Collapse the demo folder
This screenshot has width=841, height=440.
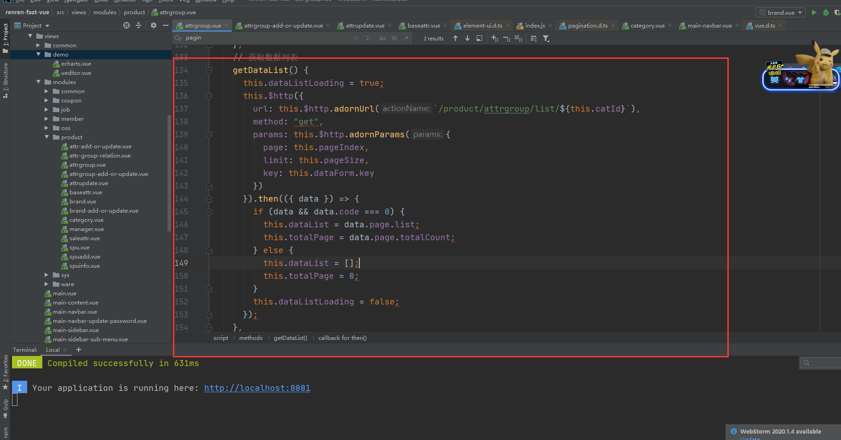coord(39,54)
